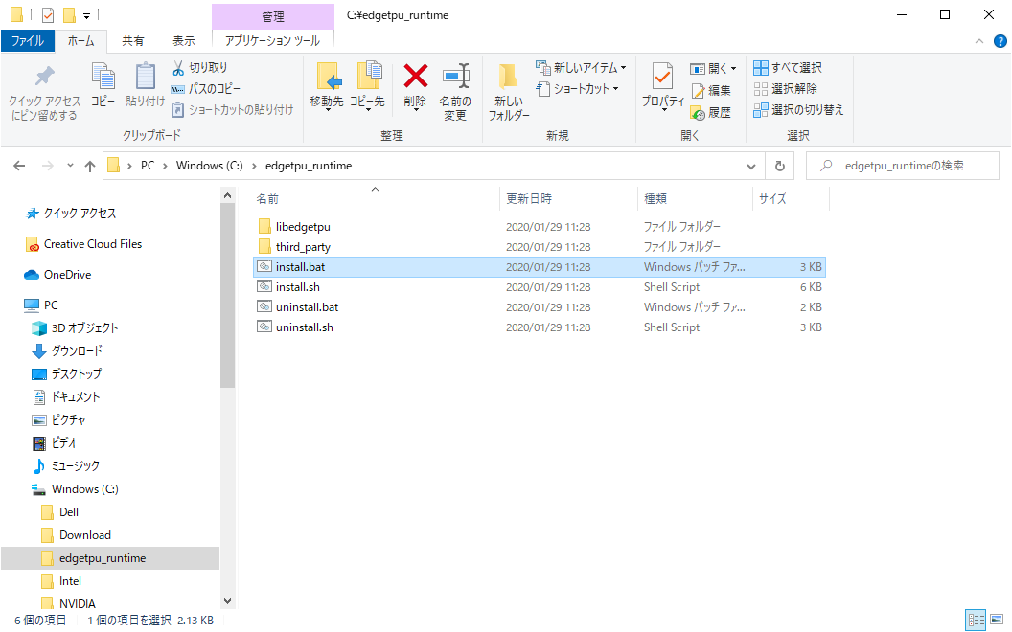Image resolution: width=1012 pixels, height=632 pixels.
Task: Click Copy path (パスのコピー)
Action: coord(205,89)
